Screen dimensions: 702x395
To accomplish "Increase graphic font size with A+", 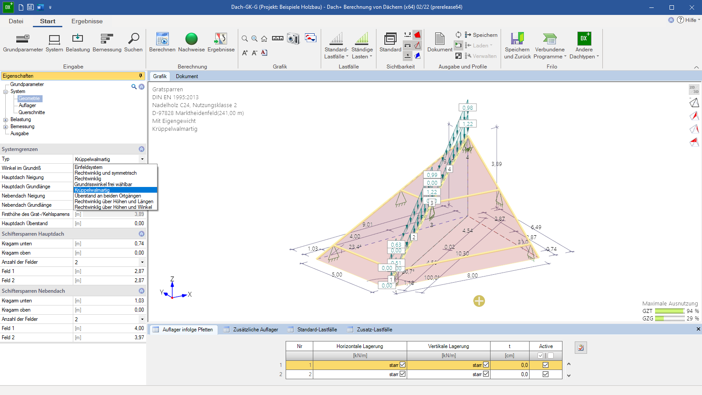I will [245, 53].
